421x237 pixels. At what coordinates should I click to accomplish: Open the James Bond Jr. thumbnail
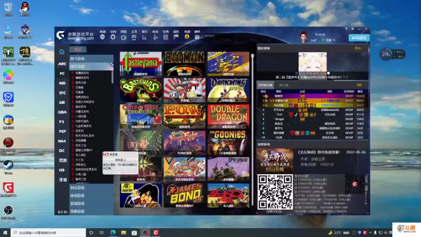tap(185, 195)
